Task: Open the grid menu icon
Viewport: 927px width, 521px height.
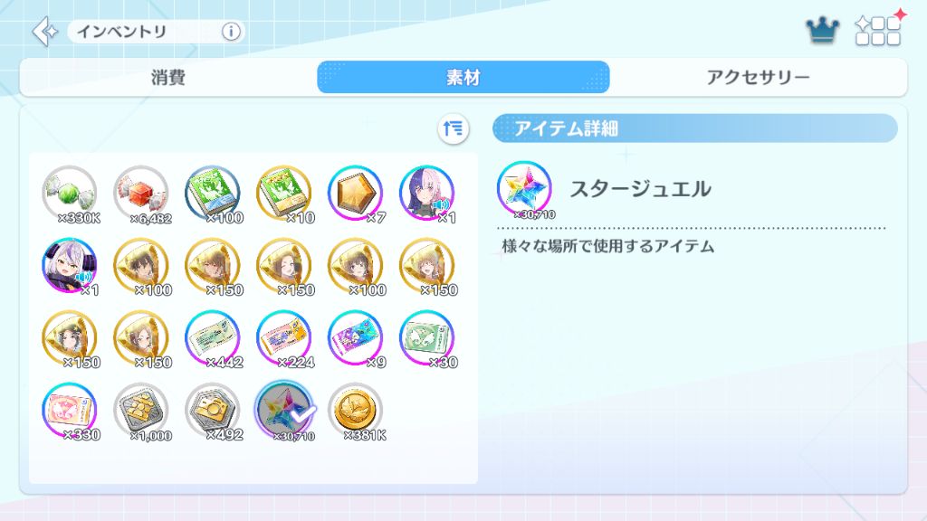Action: 879,30
